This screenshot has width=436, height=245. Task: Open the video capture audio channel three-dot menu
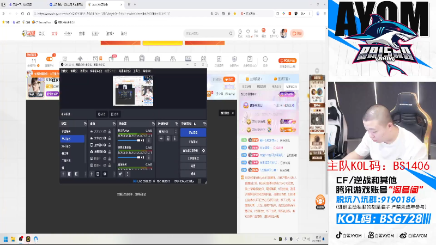click(x=149, y=157)
